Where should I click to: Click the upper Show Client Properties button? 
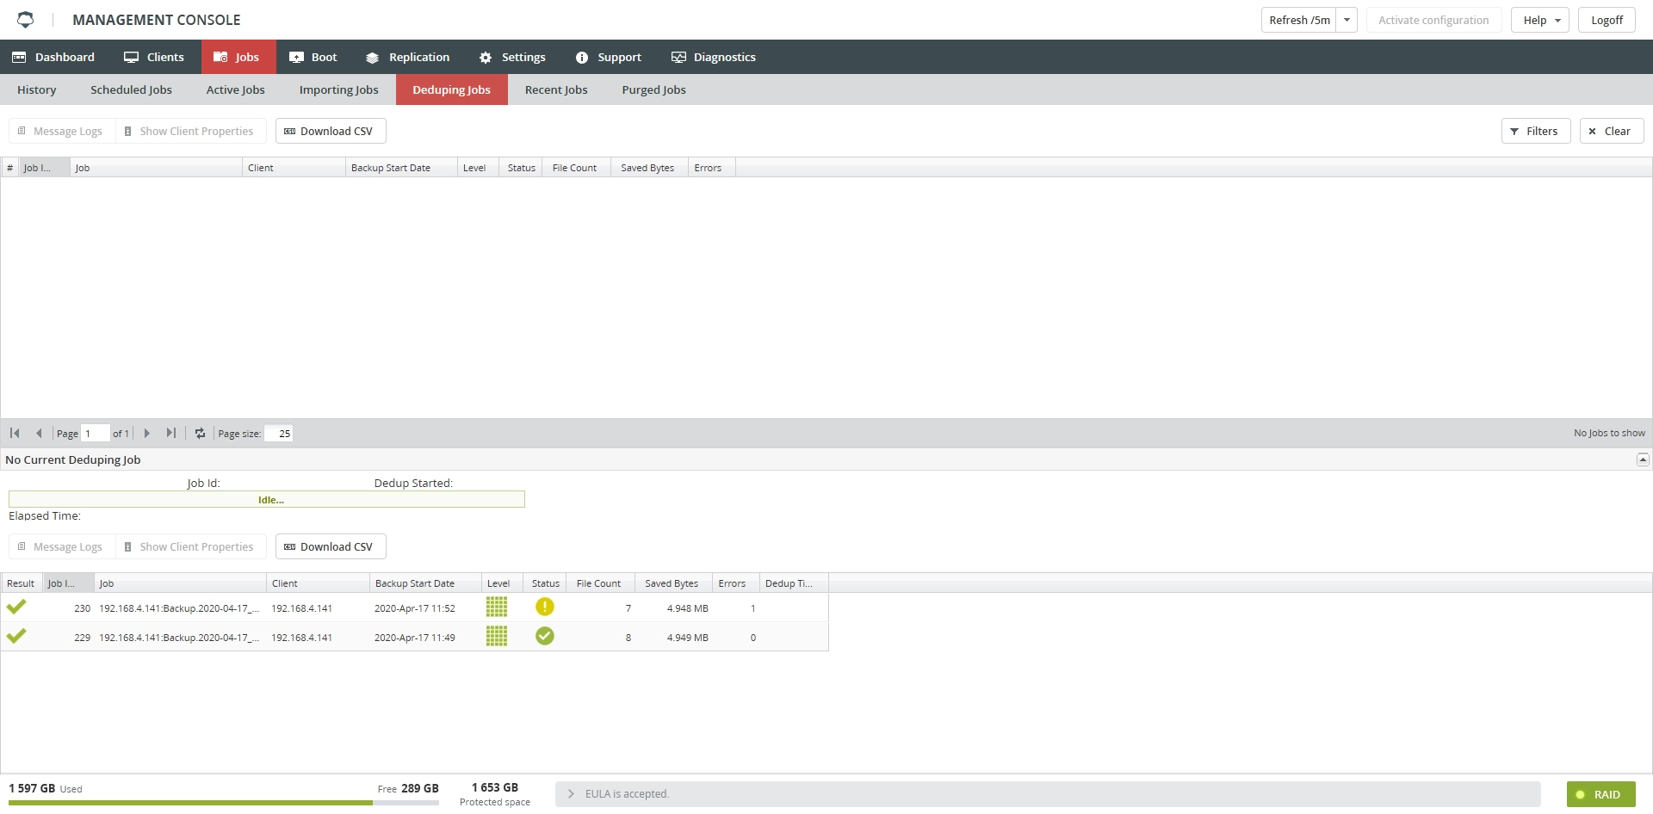(189, 131)
